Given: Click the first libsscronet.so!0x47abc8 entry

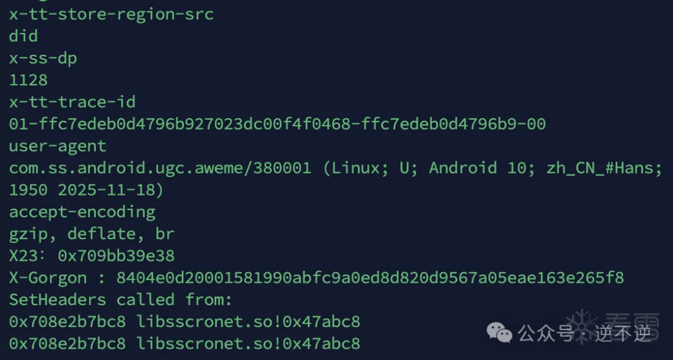Looking at the screenshot, I should [x=248, y=321].
